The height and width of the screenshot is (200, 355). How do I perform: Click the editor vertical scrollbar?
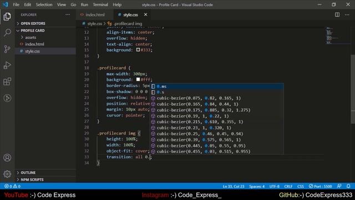coord(353,89)
